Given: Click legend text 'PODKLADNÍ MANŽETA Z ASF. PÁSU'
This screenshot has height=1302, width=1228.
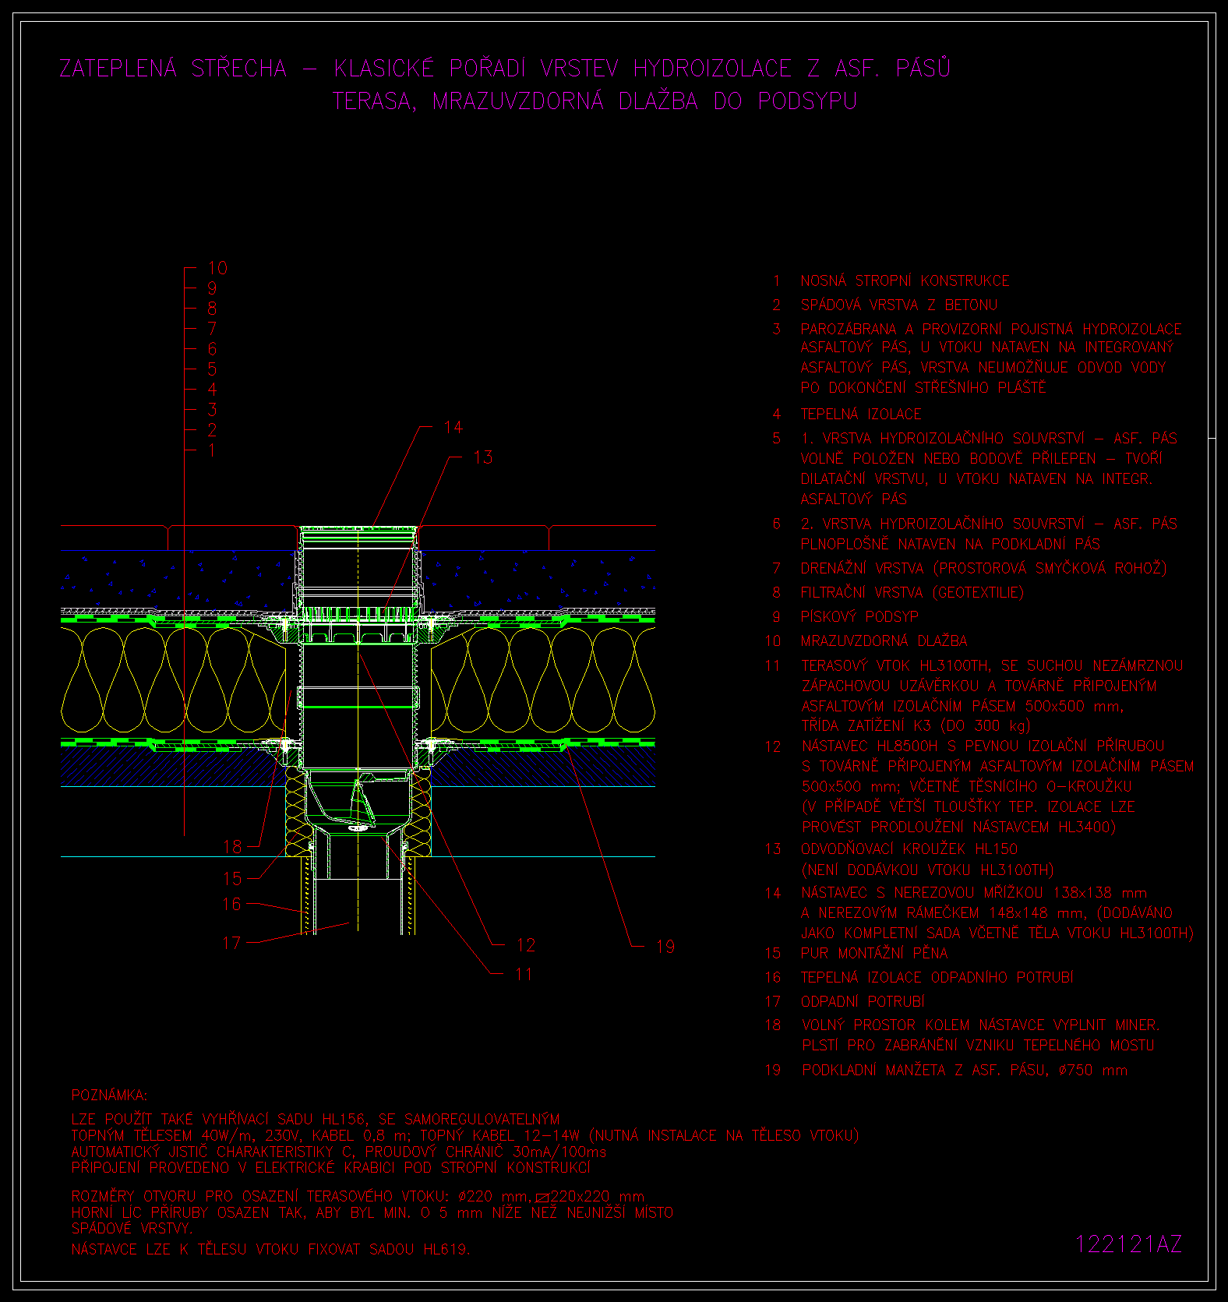Looking at the screenshot, I should point(926,1070).
